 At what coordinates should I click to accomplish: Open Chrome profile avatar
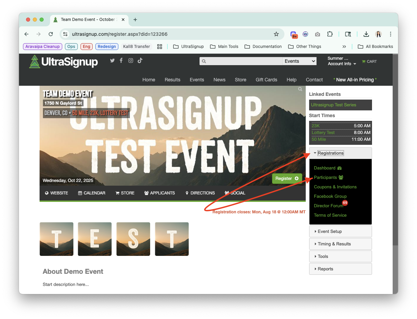(x=378, y=34)
